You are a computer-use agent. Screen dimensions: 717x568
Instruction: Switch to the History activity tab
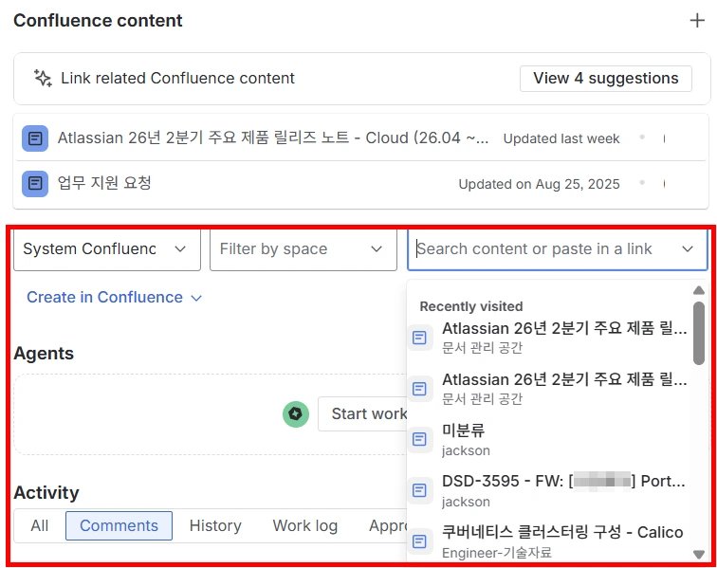point(215,526)
